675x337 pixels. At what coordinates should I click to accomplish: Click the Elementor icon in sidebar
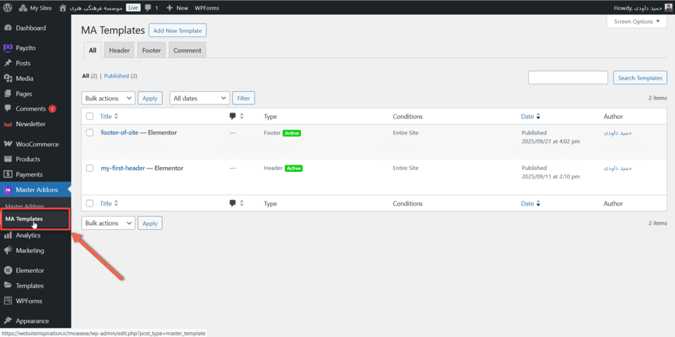[x=8, y=270]
